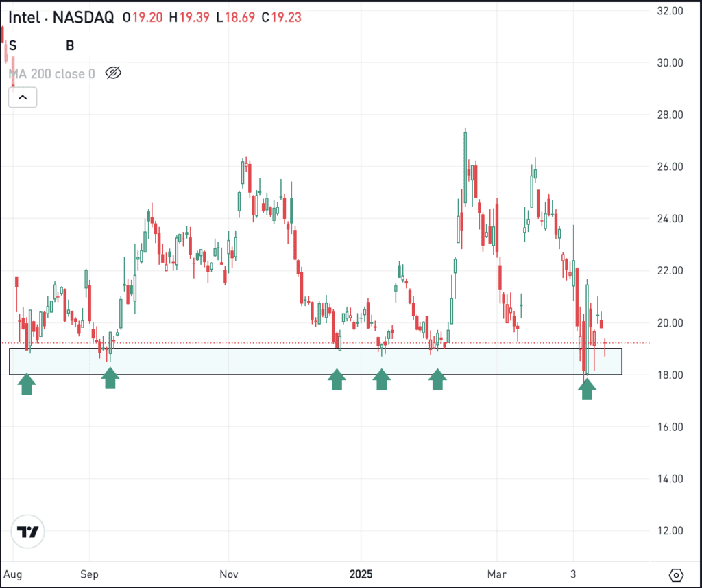Click the 3 date label on time axis
This screenshot has width=702, height=588.
point(573,574)
